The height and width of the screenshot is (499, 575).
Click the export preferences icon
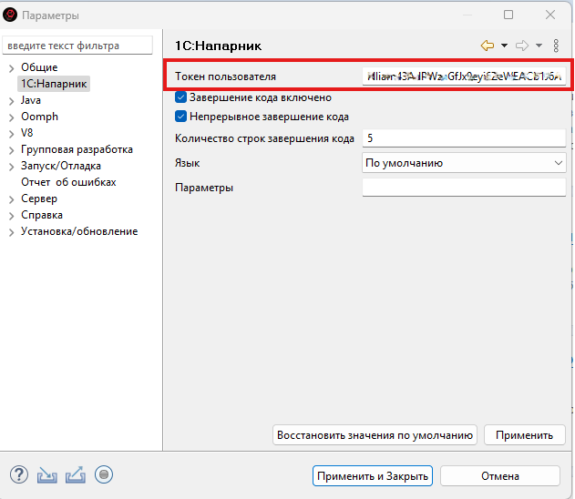point(76,474)
